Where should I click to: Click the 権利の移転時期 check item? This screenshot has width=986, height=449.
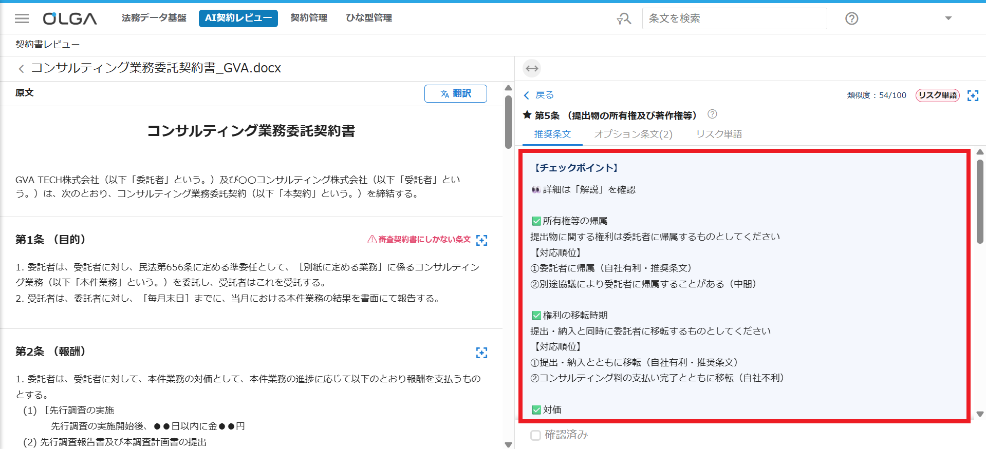(570, 316)
